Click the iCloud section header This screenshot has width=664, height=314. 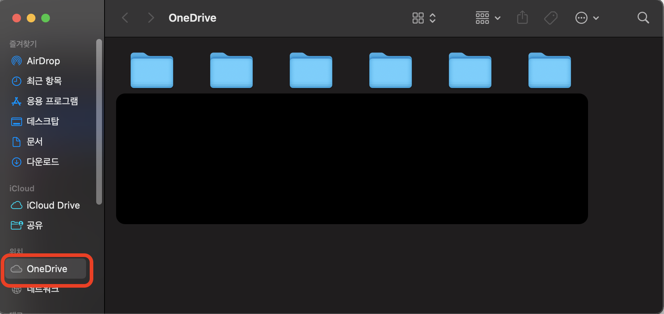(x=22, y=188)
